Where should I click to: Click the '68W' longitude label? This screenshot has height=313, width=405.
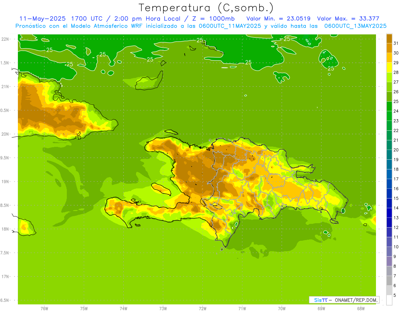tap(361, 309)
